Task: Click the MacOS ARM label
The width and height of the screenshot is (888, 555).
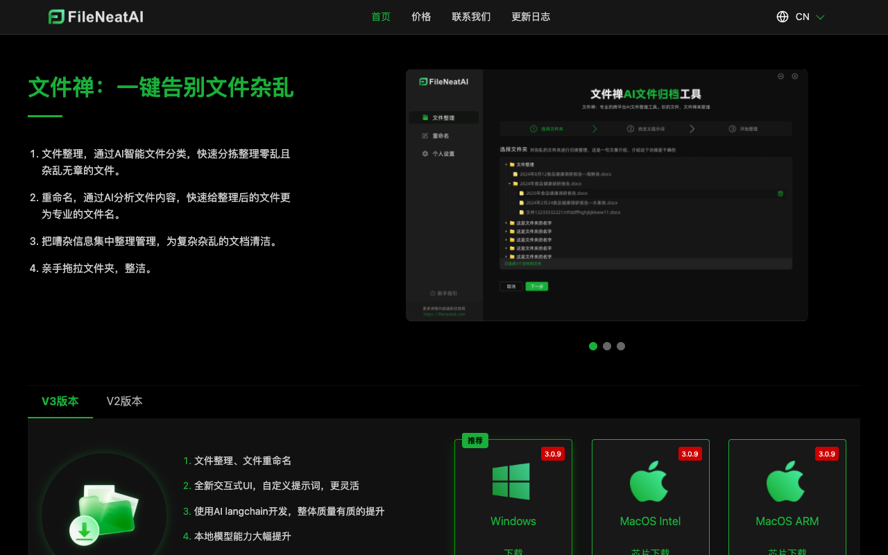Action: coord(787,521)
